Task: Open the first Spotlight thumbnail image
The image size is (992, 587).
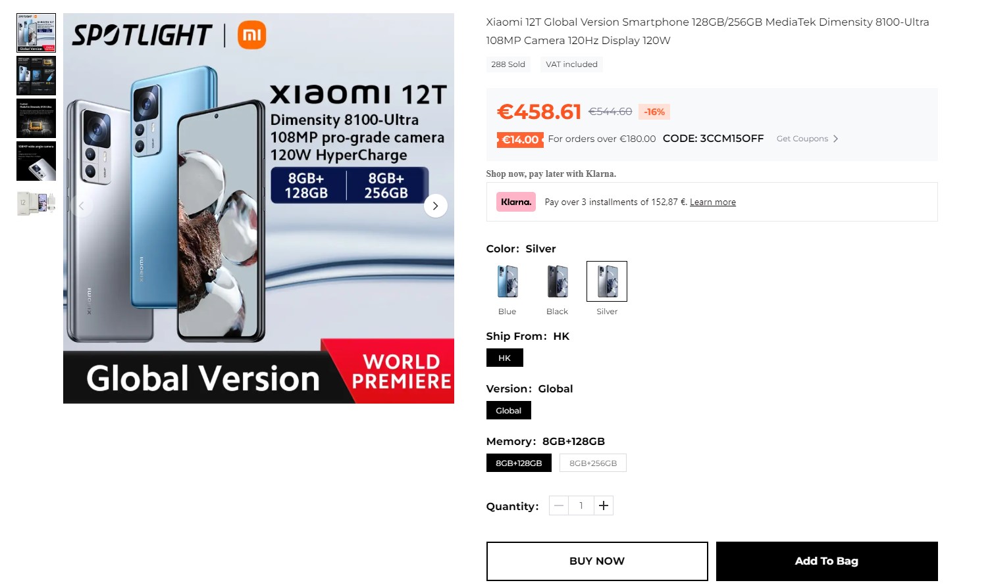Action: [x=36, y=33]
